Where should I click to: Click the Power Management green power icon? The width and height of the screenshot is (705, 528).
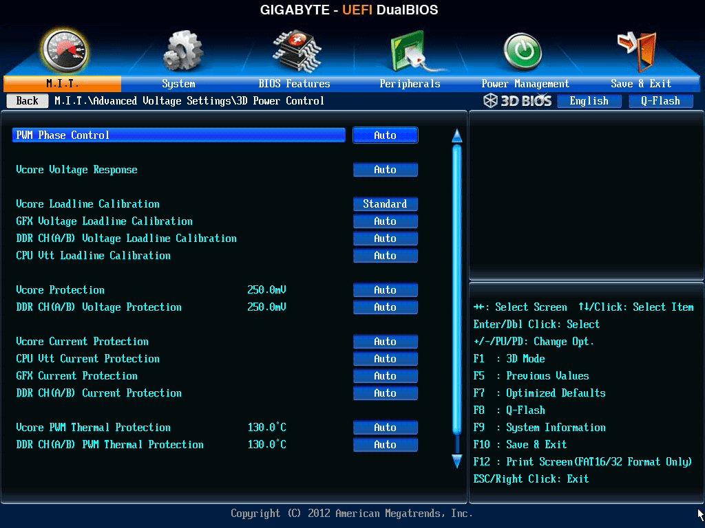point(523,51)
